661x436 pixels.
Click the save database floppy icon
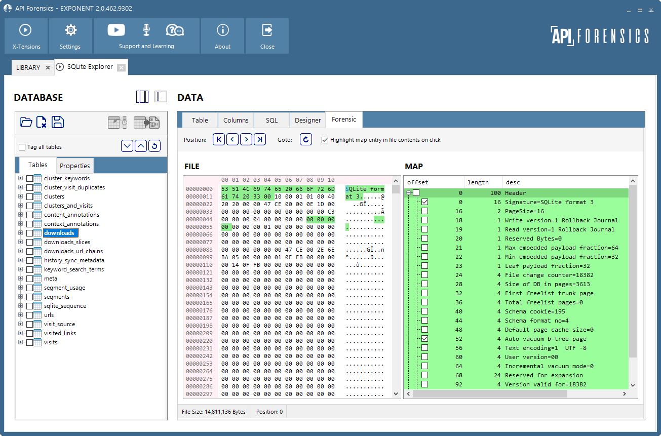58,122
